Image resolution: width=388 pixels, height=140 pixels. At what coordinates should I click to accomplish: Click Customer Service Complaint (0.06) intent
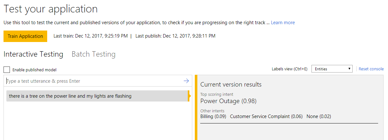[x=266, y=116]
